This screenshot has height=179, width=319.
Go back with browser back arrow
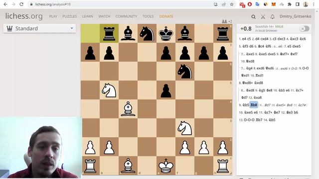[x=5, y=4]
